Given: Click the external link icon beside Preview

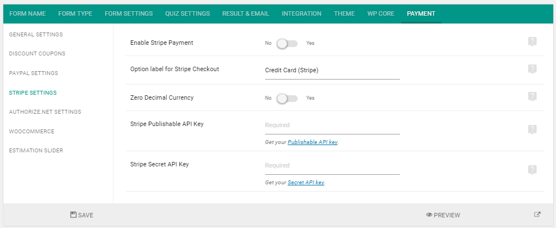Looking at the screenshot, I should pos(537,214).
